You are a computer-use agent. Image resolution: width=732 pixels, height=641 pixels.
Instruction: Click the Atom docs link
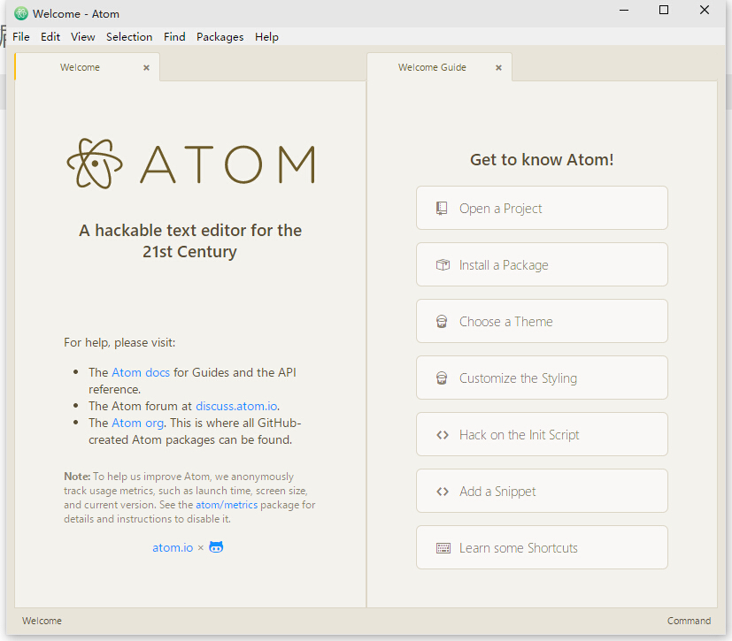click(x=141, y=372)
